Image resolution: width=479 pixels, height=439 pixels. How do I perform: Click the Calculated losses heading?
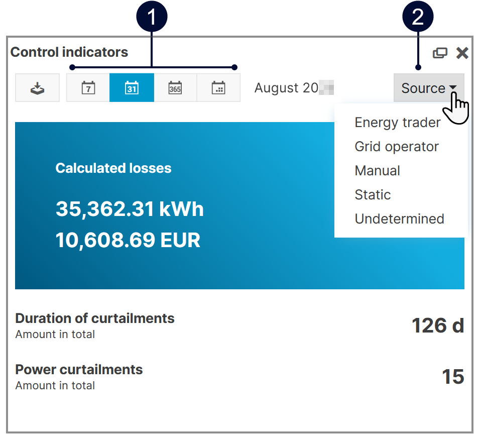[x=113, y=168]
